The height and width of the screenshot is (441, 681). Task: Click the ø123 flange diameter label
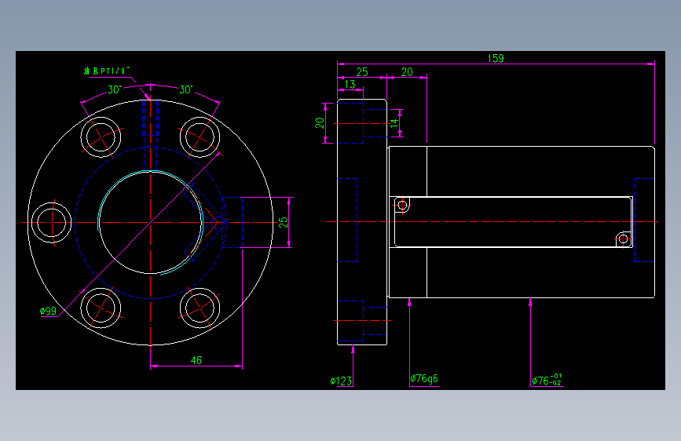(x=341, y=381)
